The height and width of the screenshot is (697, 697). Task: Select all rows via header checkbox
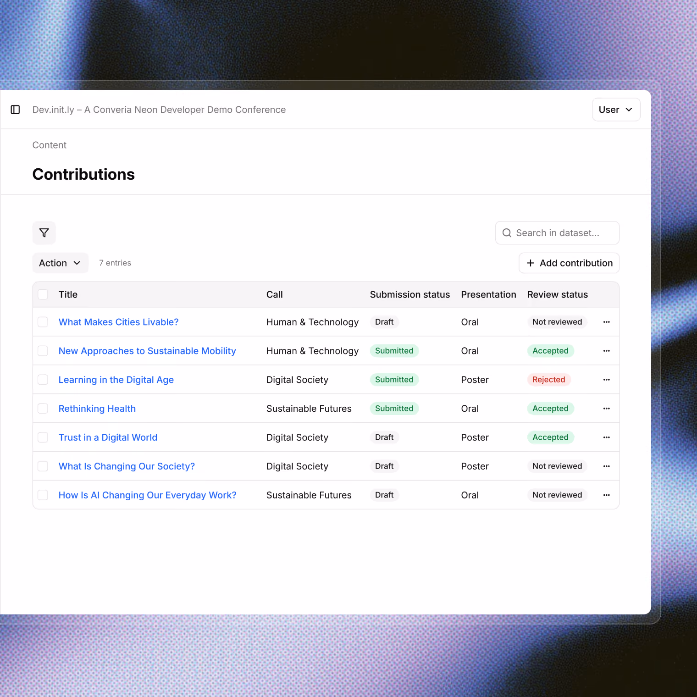coord(43,294)
